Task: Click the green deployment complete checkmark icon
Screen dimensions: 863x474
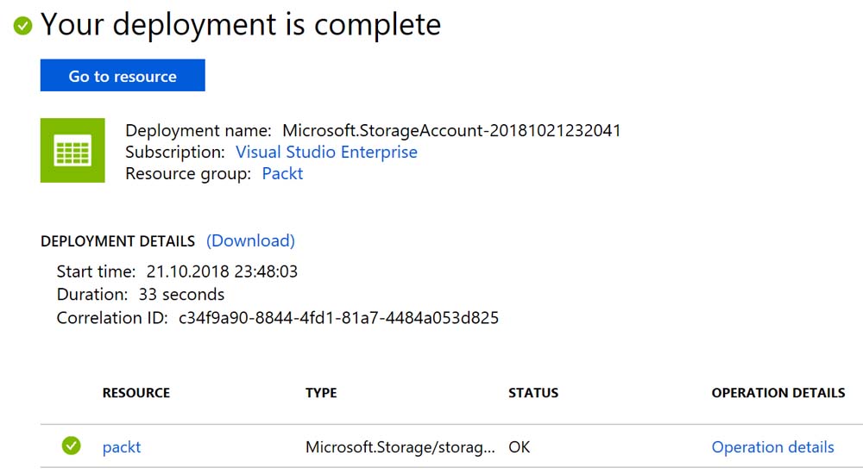Action: pos(23,26)
